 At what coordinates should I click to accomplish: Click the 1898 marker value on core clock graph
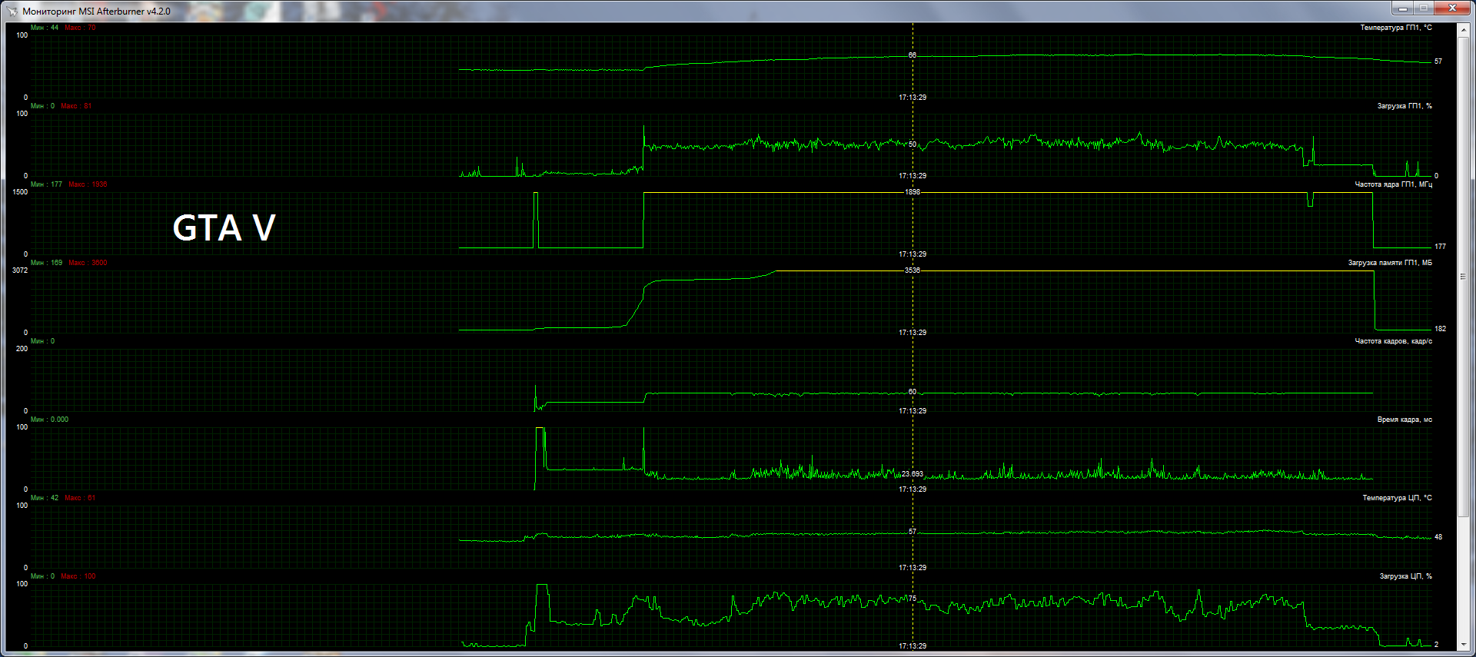pos(913,192)
